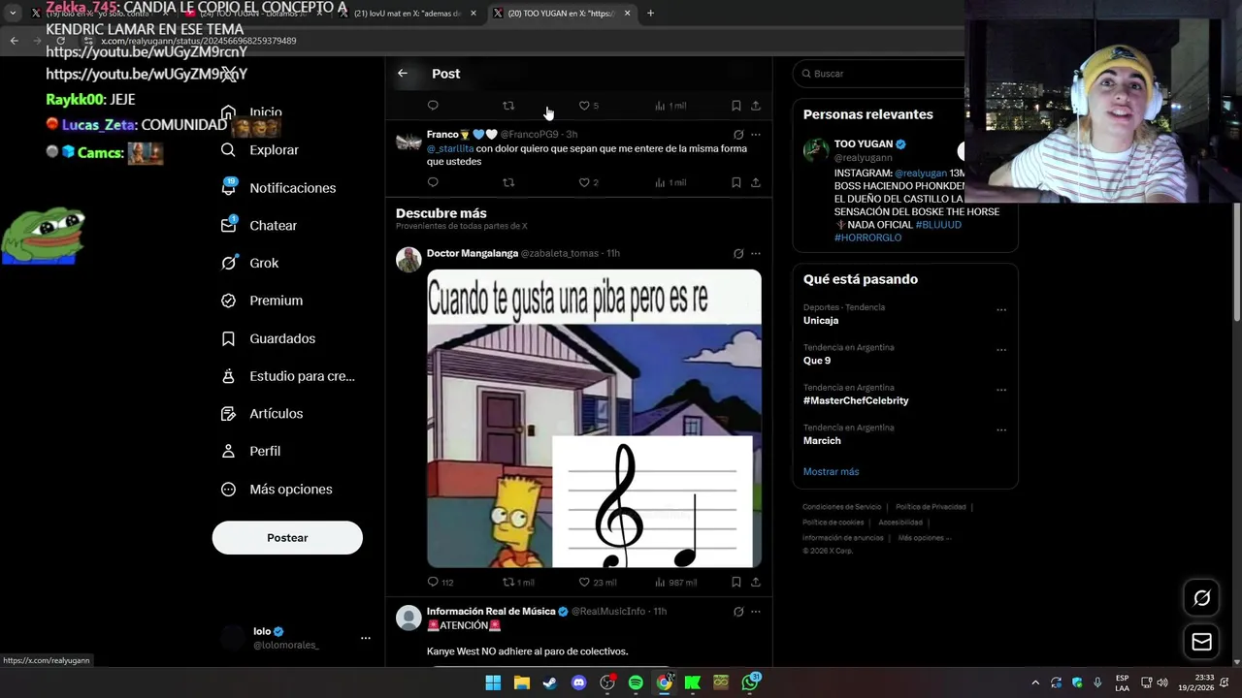Open TOO YUGAN relevant person profile
This screenshot has height=698, width=1242.
coord(864,144)
